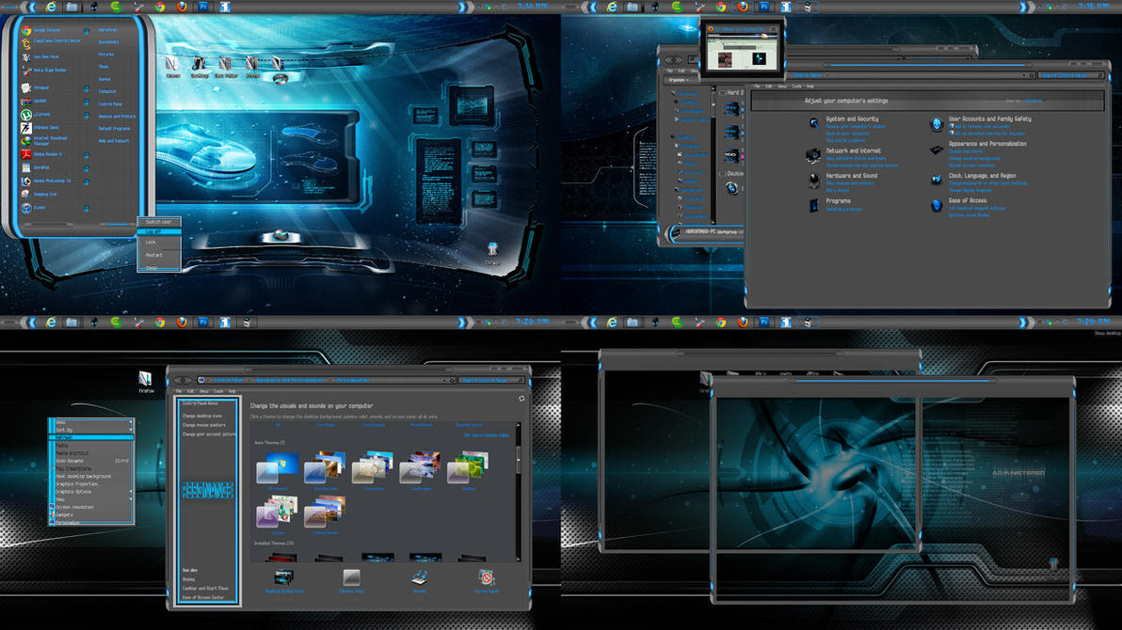The image size is (1122, 630).
Task: Click Get more themes online link
Action: pos(486,434)
